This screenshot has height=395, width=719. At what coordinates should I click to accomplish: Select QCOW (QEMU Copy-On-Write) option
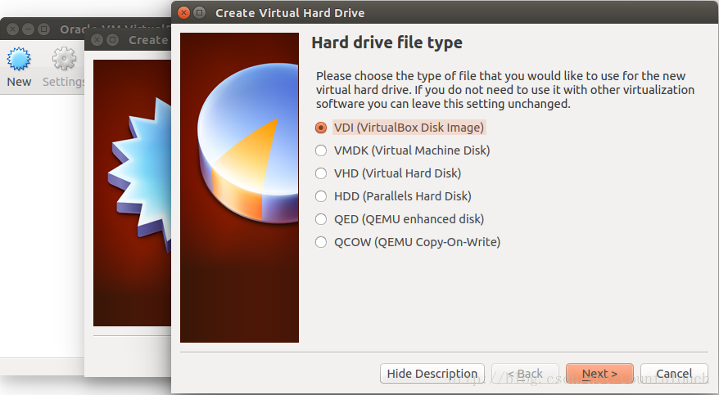[x=321, y=242]
